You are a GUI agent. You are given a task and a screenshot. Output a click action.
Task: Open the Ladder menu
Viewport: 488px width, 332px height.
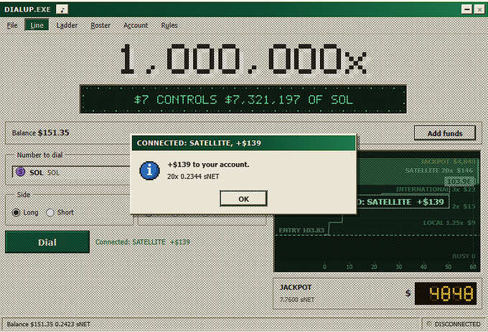(x=67, y=25)
